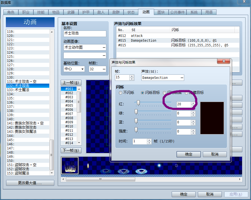The width and height of the screenshot is (251, 200).
Task: Select frame #005 in the frame list
Action: click(69, 106)
